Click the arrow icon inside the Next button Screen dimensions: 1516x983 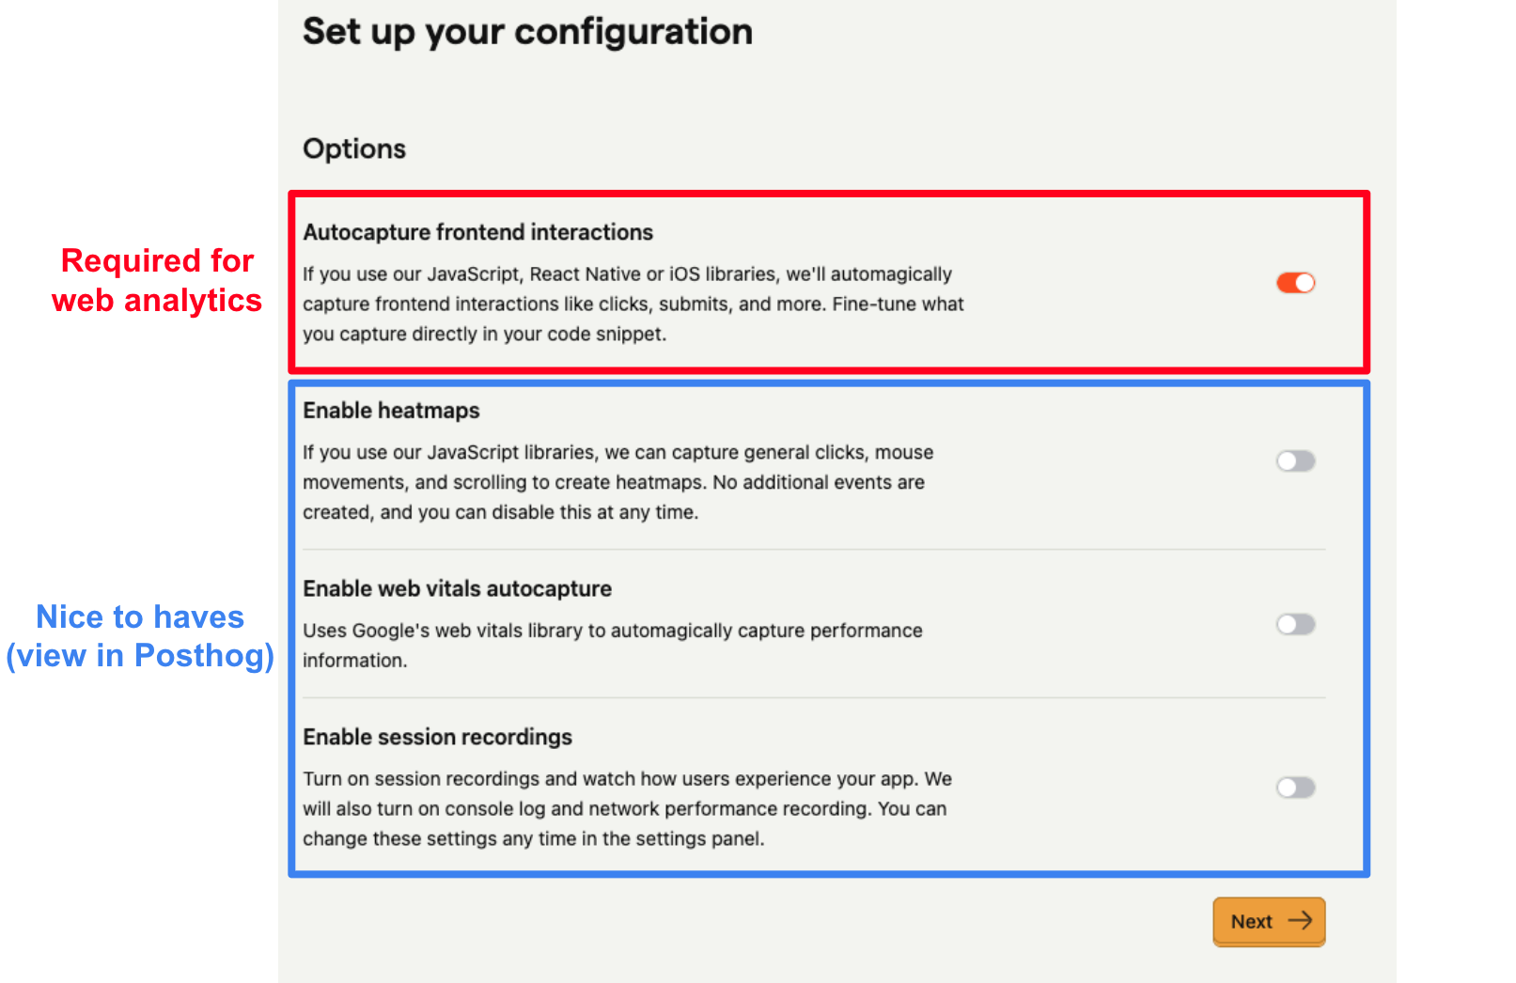click(x=1301, y=922)
